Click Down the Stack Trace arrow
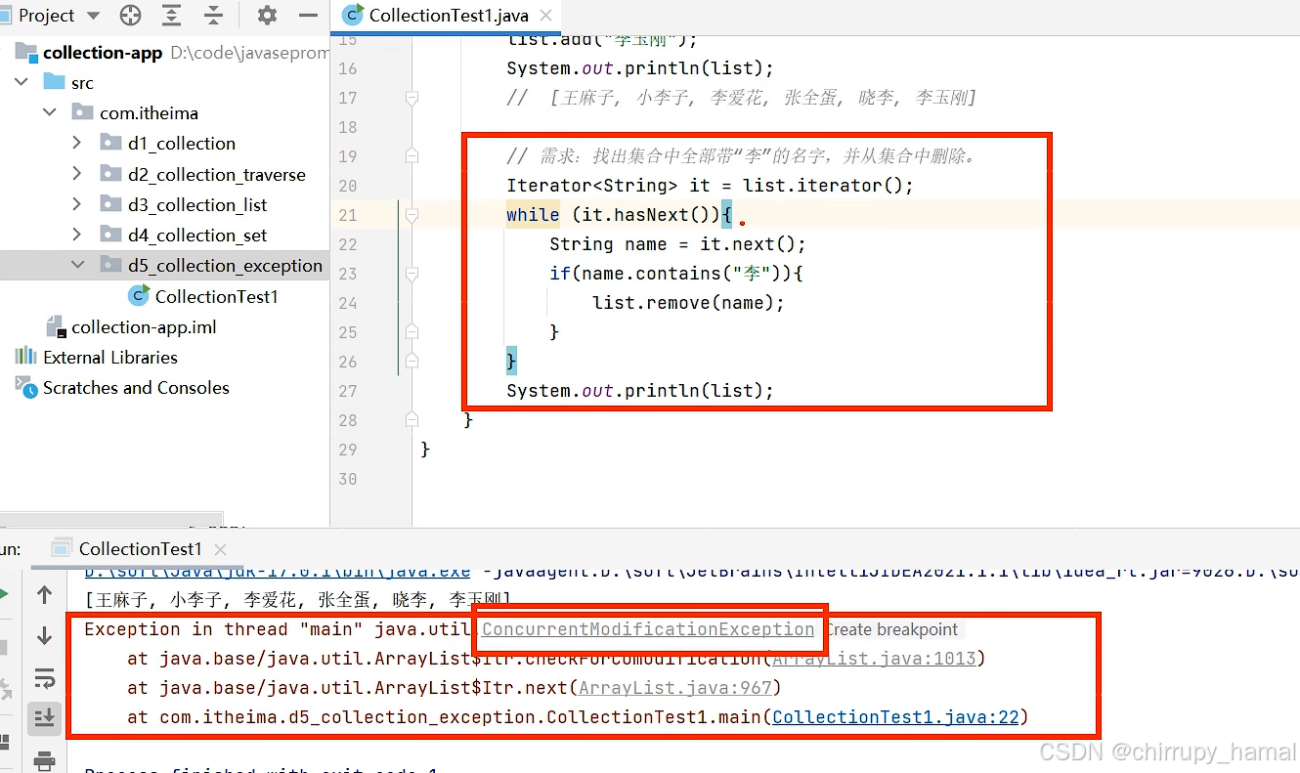 tap(44, 636)
